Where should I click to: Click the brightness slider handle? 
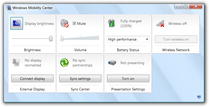(x=51, y=39)
